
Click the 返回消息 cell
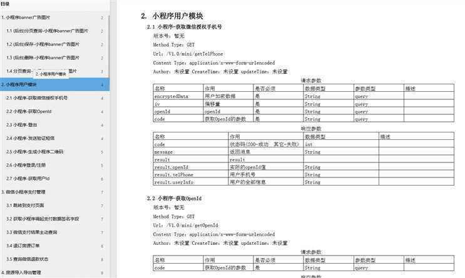[x=266, y=152]
